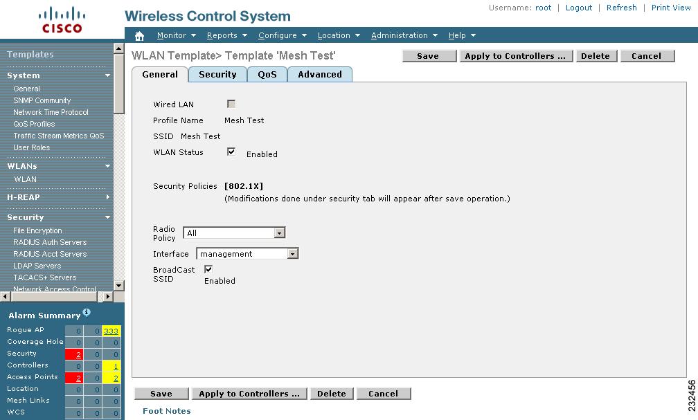Open WLAN under WLANs in sidebar
This screenshot has height=420, width=698.
click(26, 179)
